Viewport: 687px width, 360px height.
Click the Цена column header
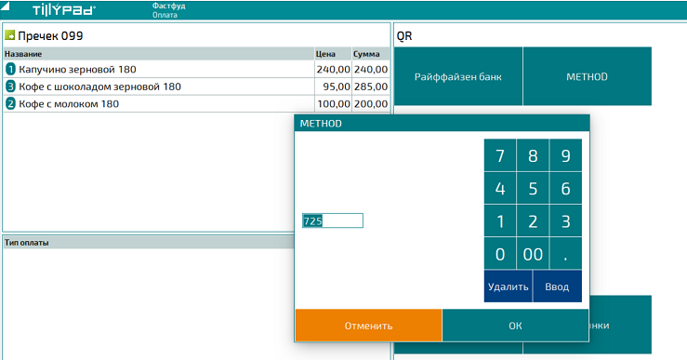tap(333, 54)
